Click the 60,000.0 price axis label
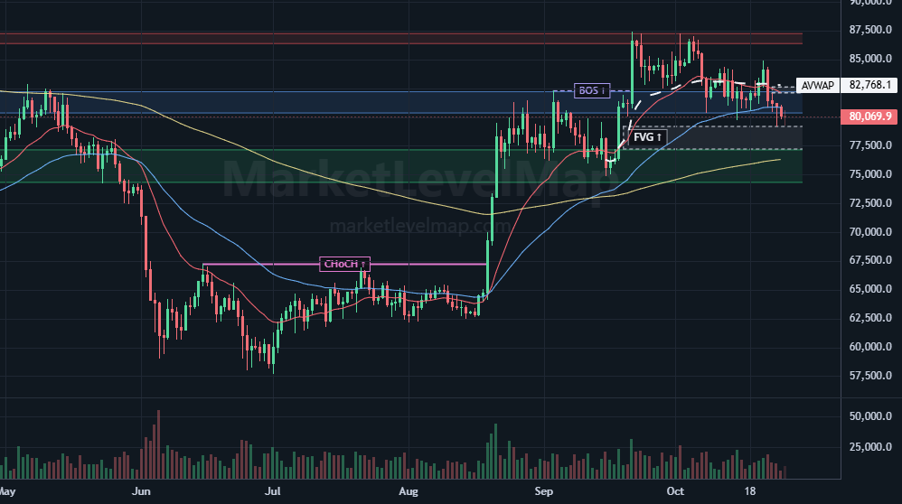The width and height of the screenshot is (902, 504). click(x=869, y=347)
